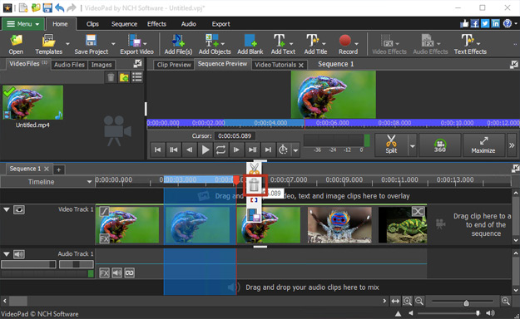The height and width of the screenshot is (319, 520).
Task: Switch to the Clip Preview tab
Action: [x=174, y=65]
